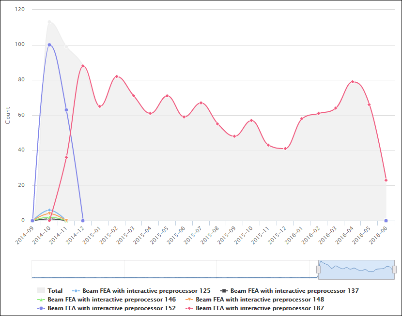This screenshot has height=316, width=402.
Task: Click the left navigator range handle
Action: pos(319,269)
